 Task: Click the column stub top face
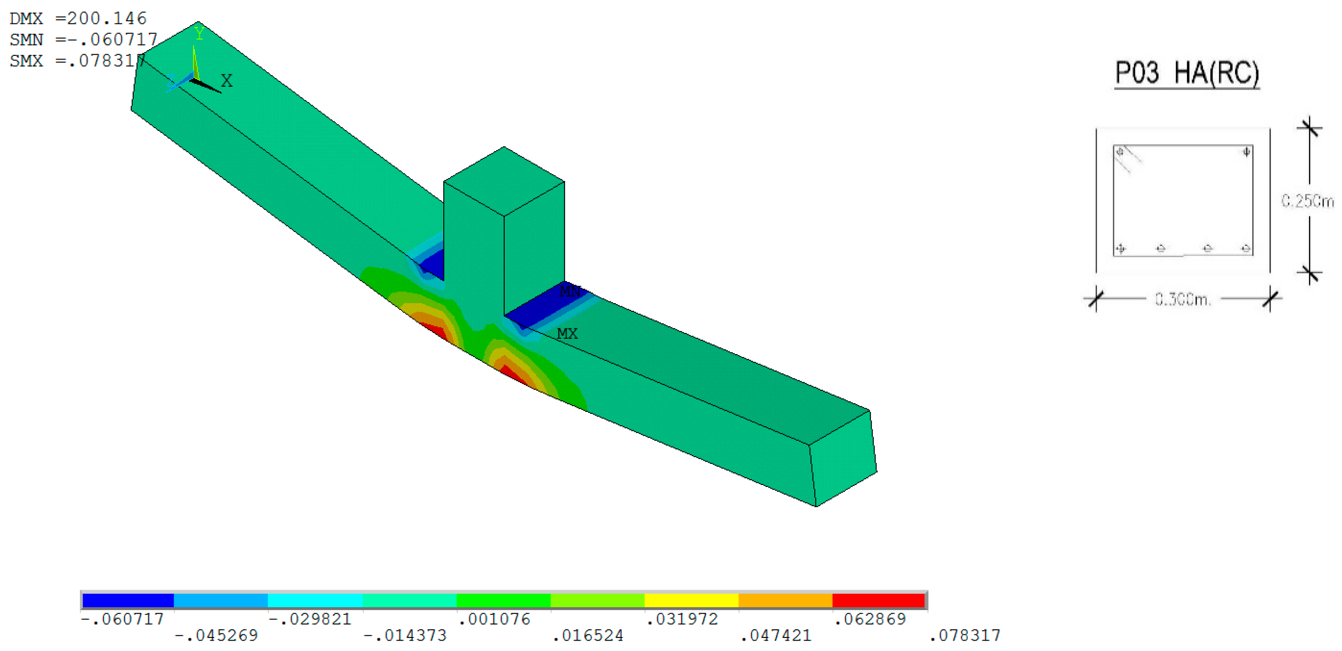(x=504, y=181)
